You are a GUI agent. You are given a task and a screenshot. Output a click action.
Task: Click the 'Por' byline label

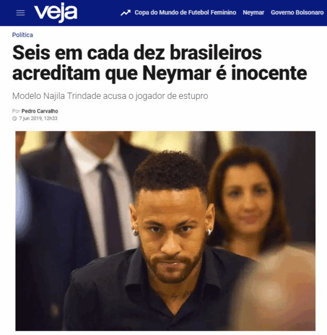coord(16,111)
